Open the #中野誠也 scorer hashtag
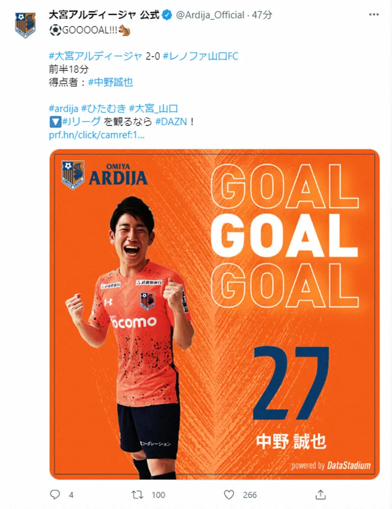Screen dimensions: 392x509 click(110, 82)
